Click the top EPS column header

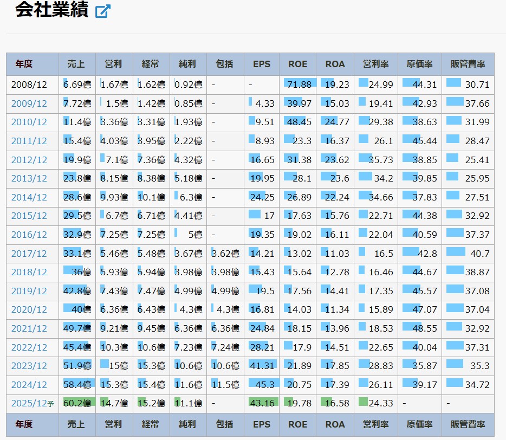(x=262, y=64)
